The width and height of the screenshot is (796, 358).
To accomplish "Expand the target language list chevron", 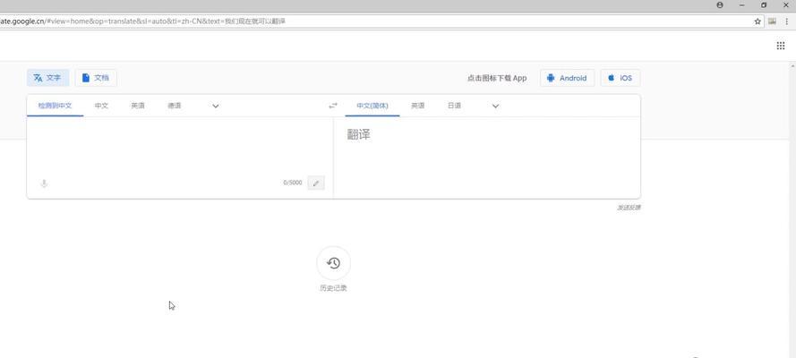I will pyautogui.click(x=495, y=106).
